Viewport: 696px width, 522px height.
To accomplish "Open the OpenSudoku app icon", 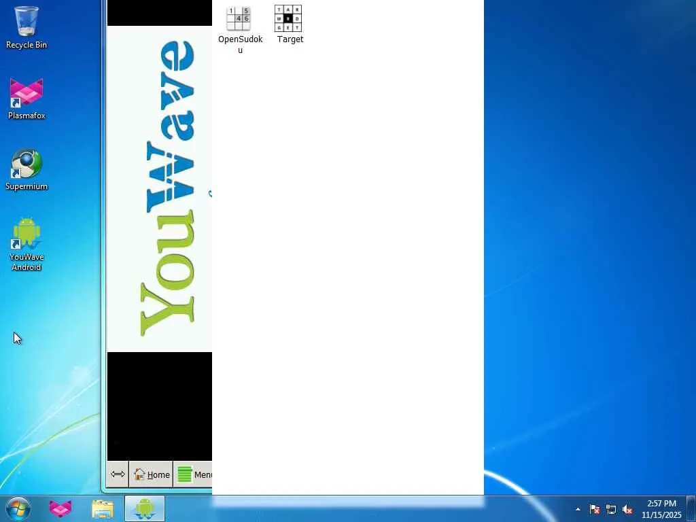I will coord(240,29).
